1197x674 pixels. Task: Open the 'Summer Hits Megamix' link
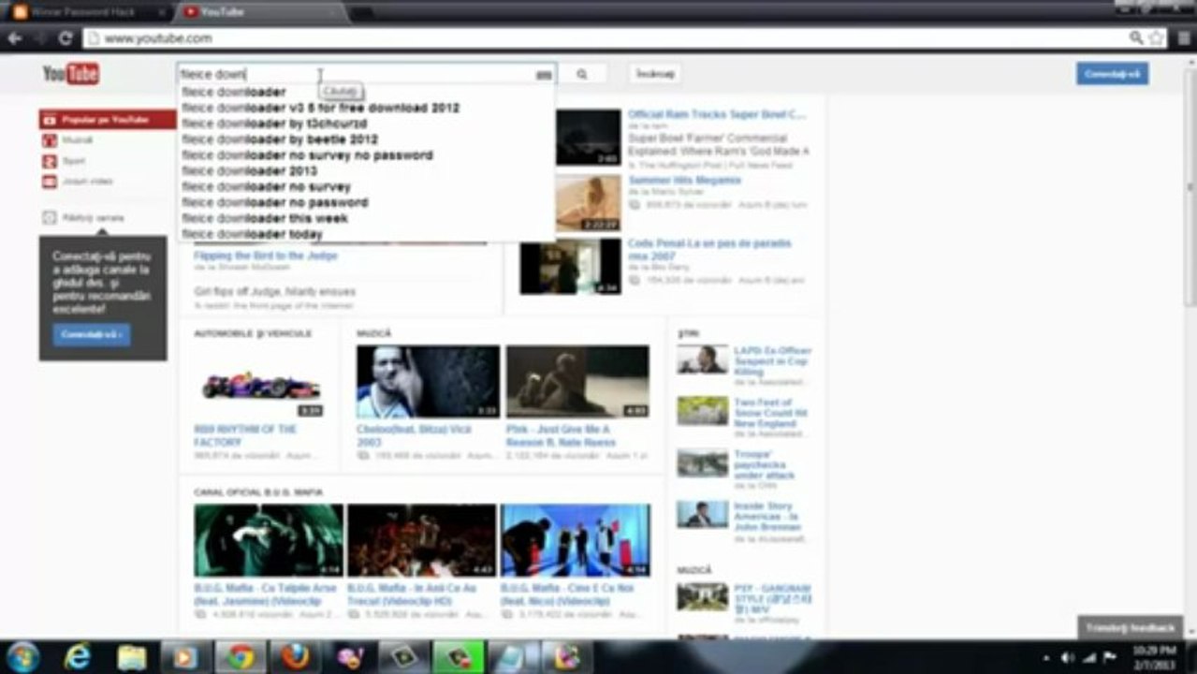(684, 180)
